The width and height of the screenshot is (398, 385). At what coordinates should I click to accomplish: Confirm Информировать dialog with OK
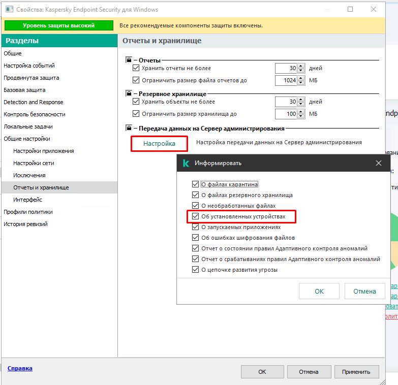[x=319, y=291]
